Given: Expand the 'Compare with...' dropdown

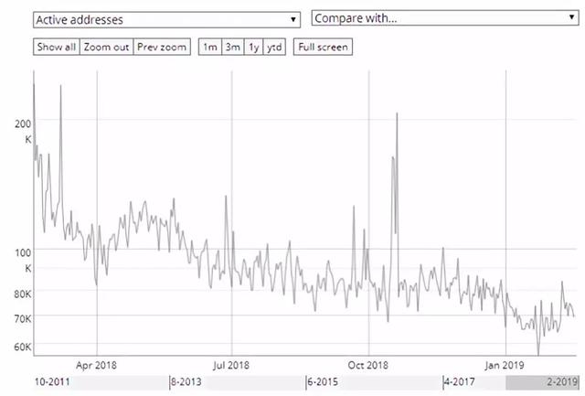Looking at the screenshot, I should click(x=442, y=17).
